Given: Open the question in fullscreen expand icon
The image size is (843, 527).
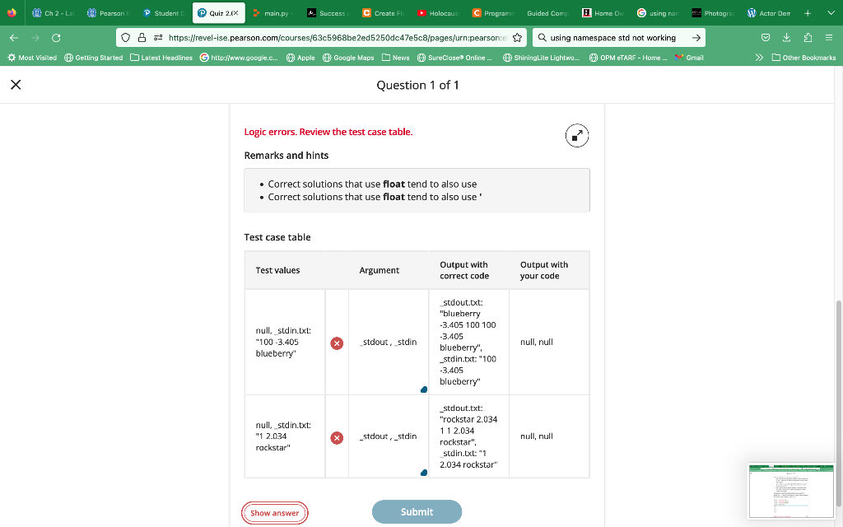Looking at the screenshot, I should (576, 135).
